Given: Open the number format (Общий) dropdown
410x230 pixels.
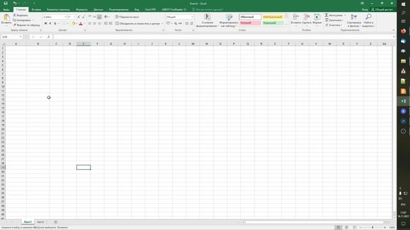Looking at the screenshot, I should coord(192,17).
